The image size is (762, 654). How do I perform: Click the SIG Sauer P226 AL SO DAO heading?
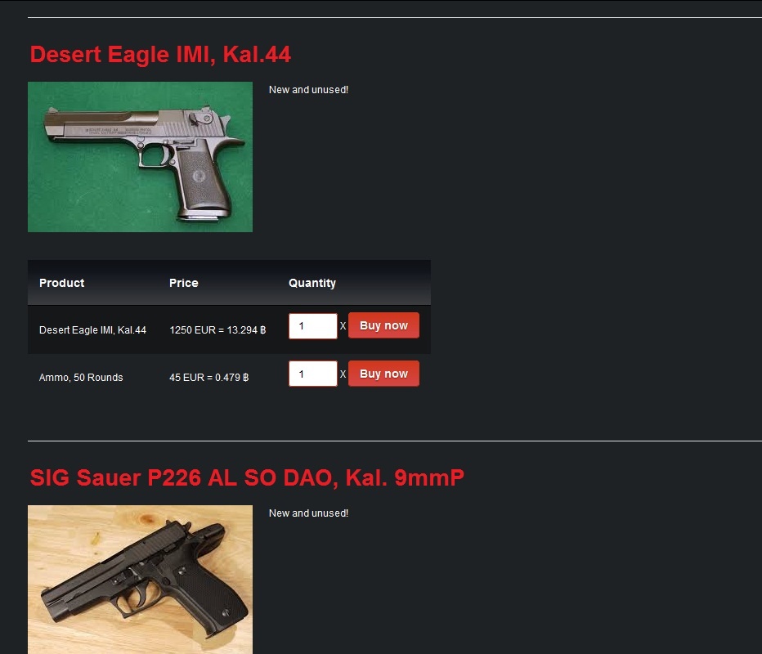tap(247, 477)
